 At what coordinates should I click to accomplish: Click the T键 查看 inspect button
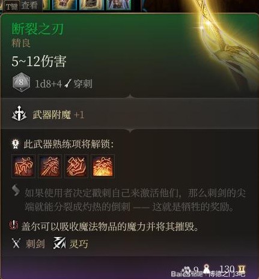click(x=22, y=6)
